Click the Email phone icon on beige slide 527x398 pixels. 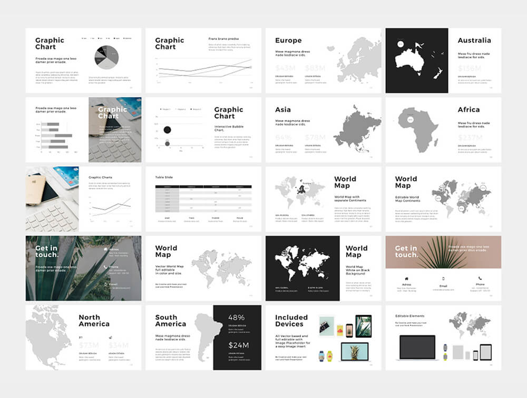point(443,278)
